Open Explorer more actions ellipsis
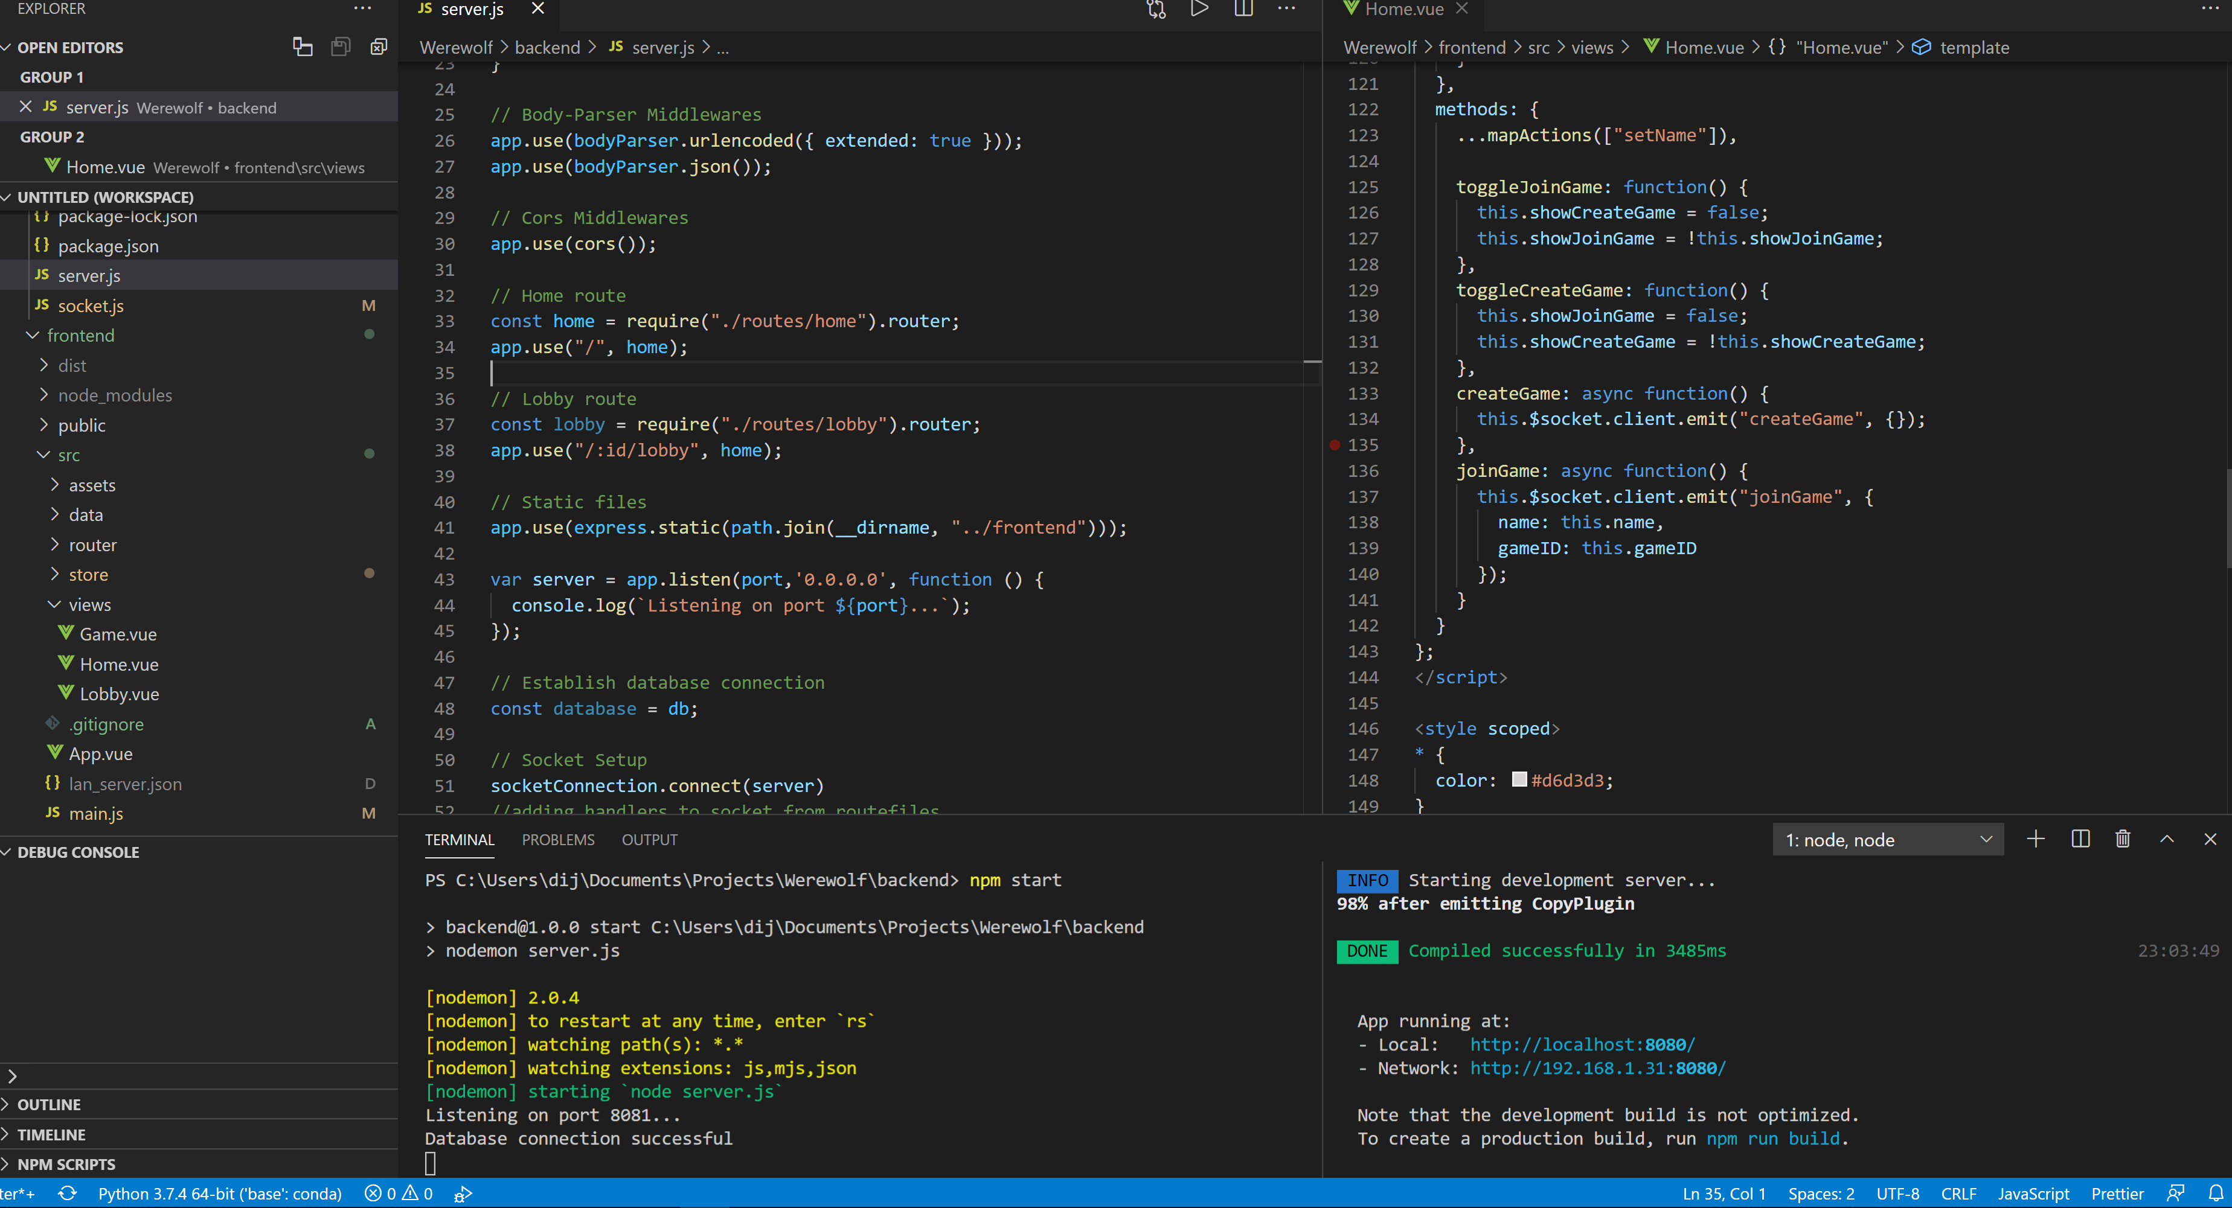Image resolution: width=2232 pixels, height=1208 pixels. tap(362, 8)
